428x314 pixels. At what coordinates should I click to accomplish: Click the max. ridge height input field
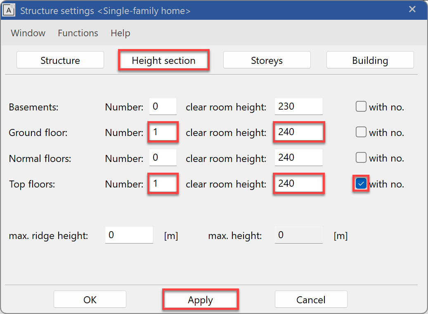129,235
